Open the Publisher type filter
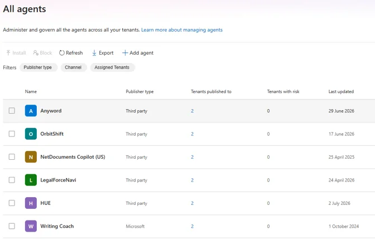Screen dimensions: 375x240 [39, 67]
